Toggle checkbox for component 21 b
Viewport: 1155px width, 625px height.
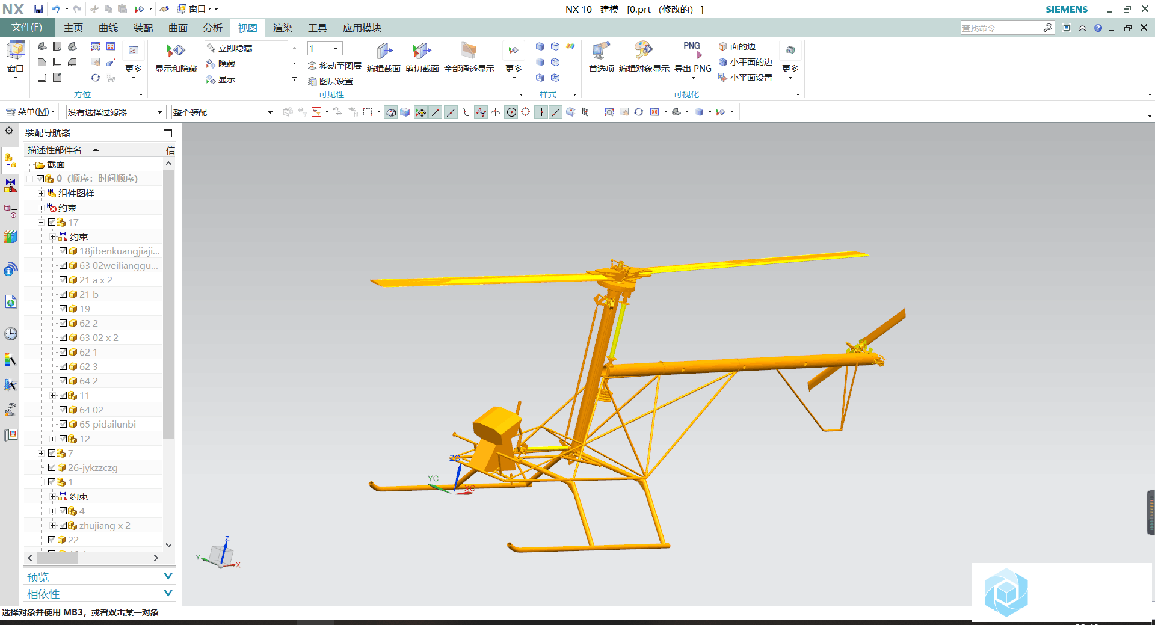point(63,294)
